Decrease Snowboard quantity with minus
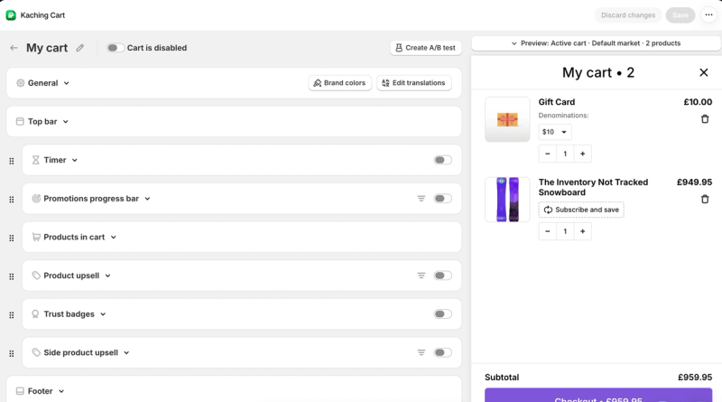 point(548,231)
